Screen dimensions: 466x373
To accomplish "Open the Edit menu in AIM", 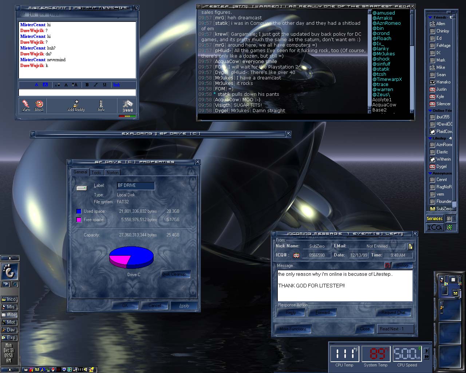I will coord(32,14).
